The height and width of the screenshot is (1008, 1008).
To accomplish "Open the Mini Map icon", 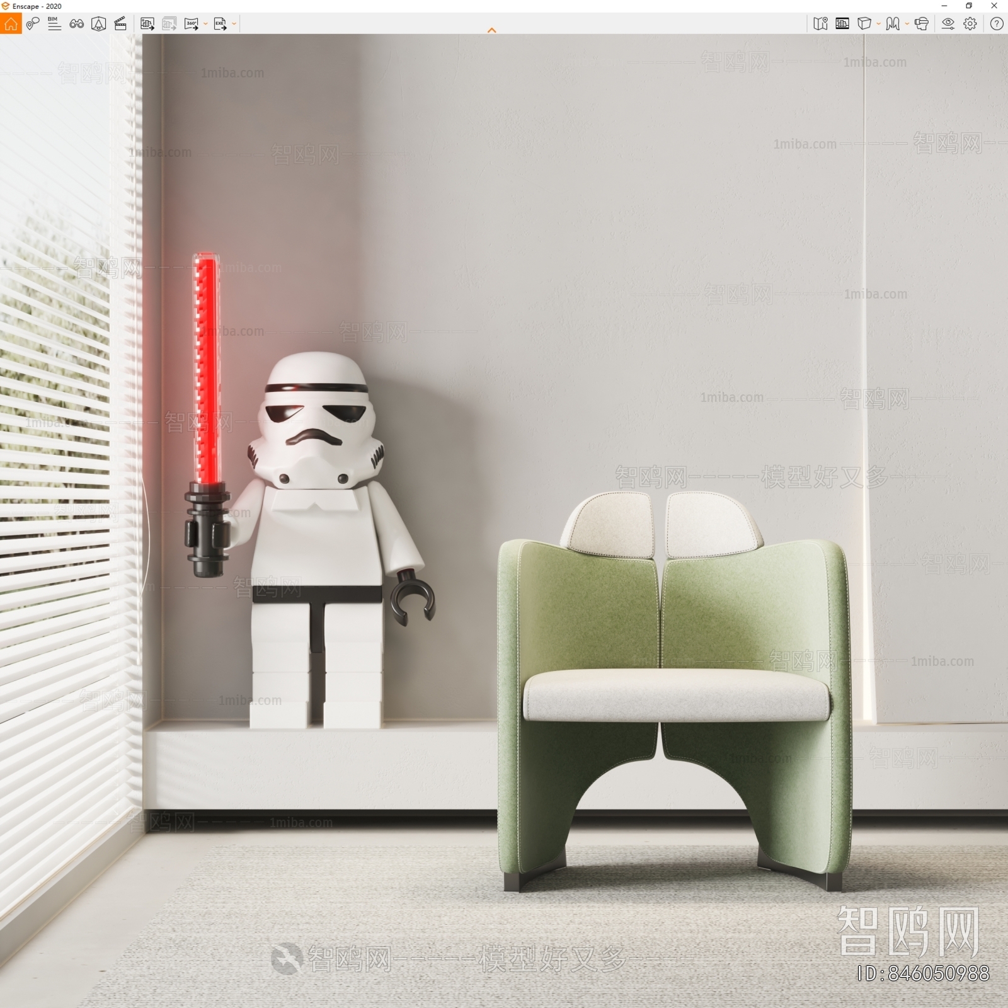I will pyautogui.click(x=820, y=24).
